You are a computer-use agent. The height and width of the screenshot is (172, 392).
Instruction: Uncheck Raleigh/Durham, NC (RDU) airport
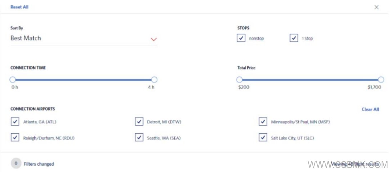(15, 138)
